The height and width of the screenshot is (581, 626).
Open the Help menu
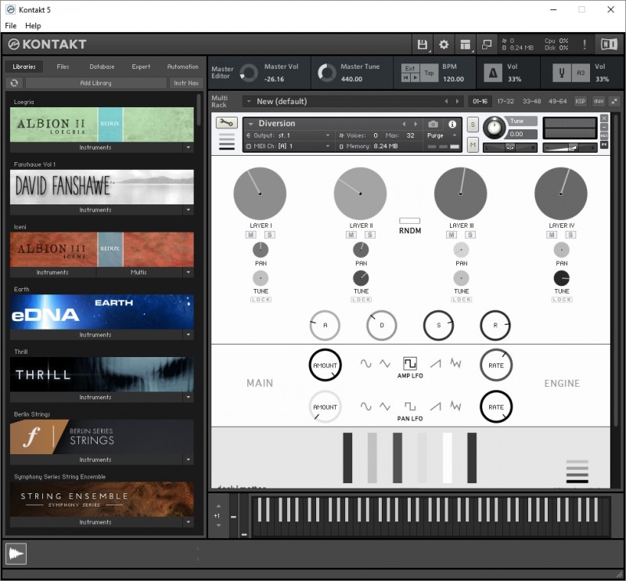[33, 26]
